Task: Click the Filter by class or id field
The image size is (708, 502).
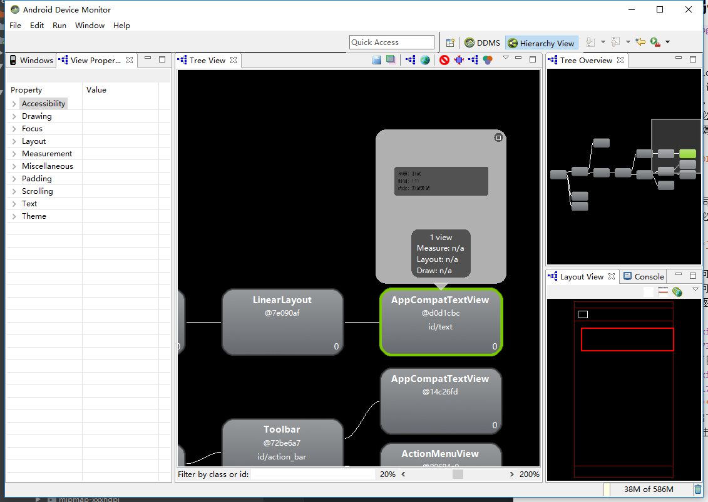Action: (x=313, y=474)
